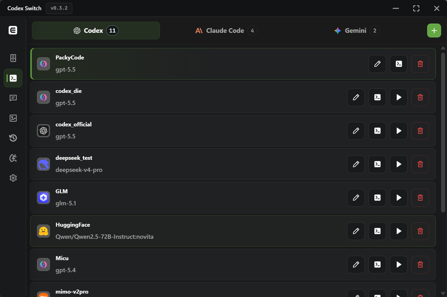Toggle fullscreen with the expand window icon

pos(416,8)
